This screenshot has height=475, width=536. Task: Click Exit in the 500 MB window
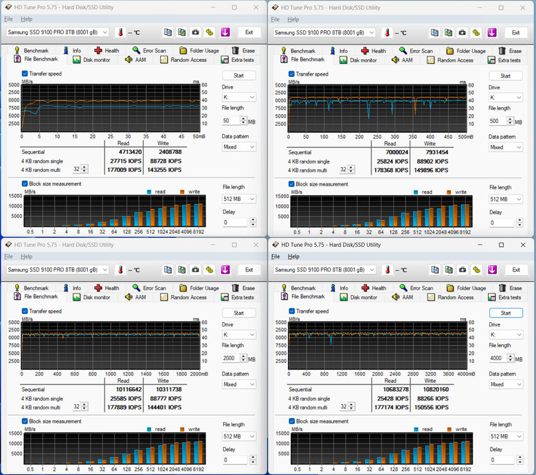click(x=515, y=32)
